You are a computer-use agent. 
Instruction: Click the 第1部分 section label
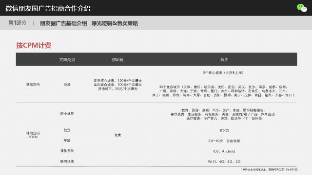tap(18, 23)
